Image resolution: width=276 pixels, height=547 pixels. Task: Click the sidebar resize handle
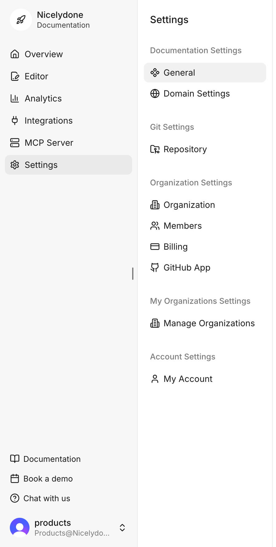point(133,274)
